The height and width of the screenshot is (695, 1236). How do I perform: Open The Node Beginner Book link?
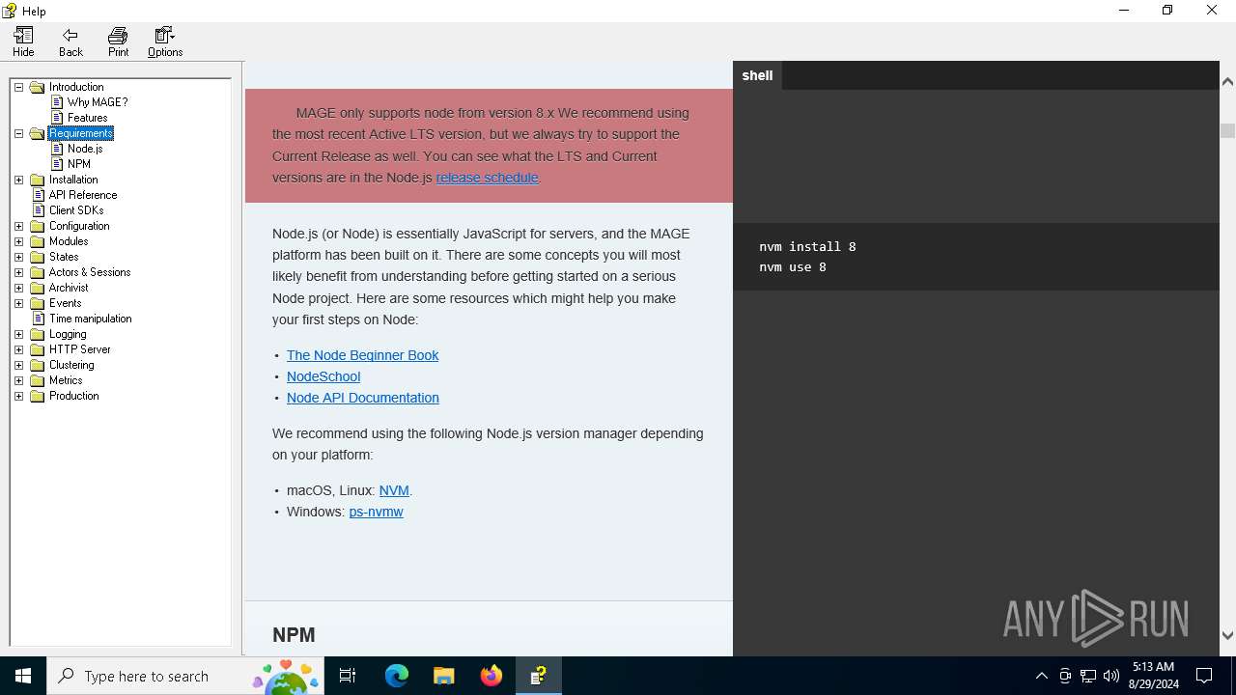point(362,355)
